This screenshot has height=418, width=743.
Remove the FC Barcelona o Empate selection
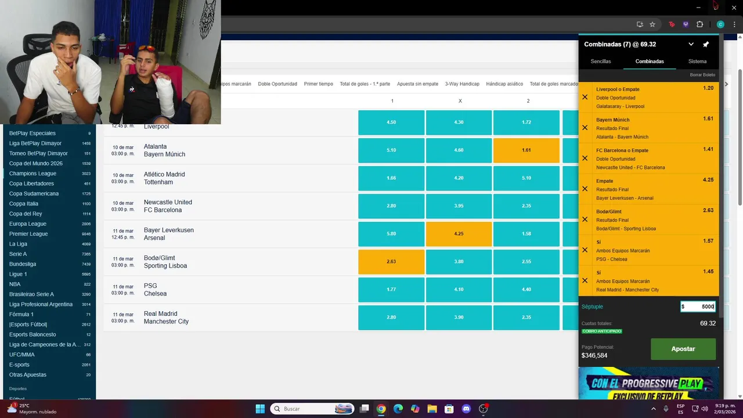[x=585, y=158]
